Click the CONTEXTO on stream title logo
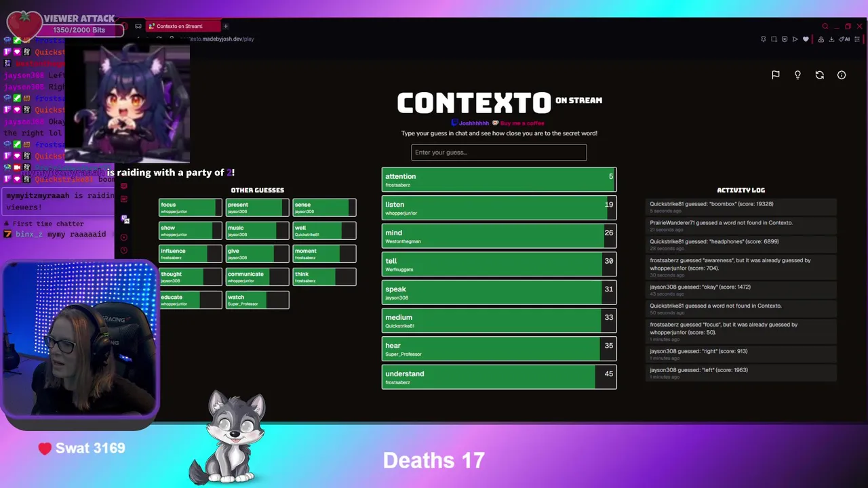 [x=499, y=103]
